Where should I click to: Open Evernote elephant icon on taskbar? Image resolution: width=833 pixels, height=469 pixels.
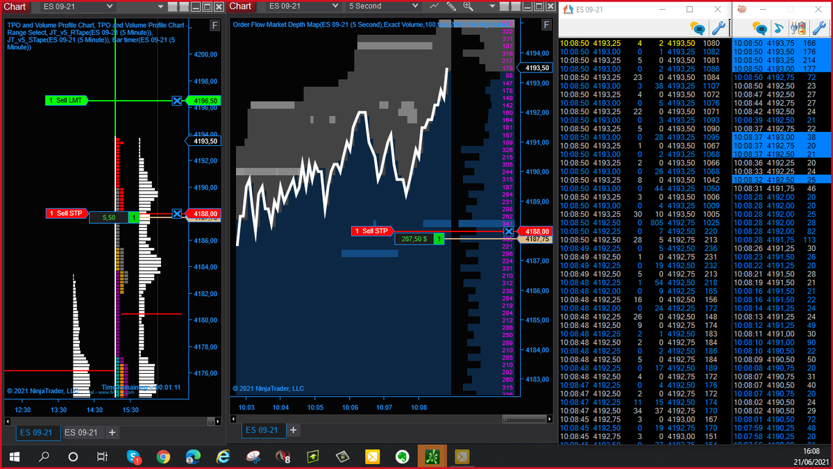402,456
